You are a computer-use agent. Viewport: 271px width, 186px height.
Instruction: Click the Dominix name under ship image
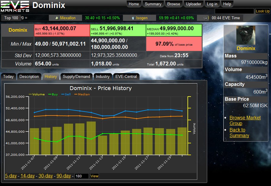point(246,48)
